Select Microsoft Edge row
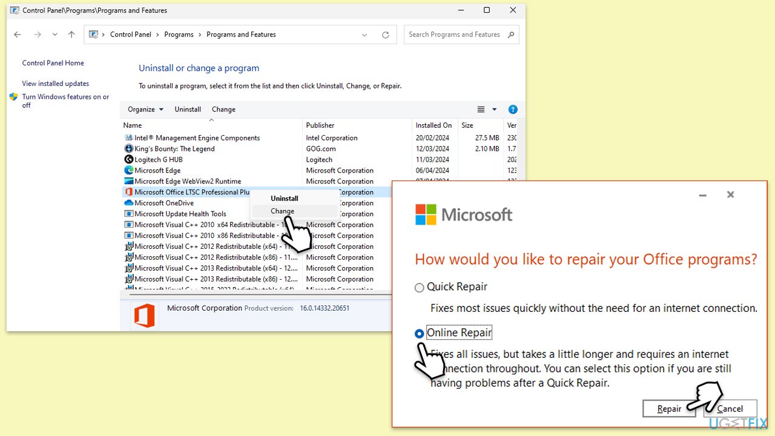The width and height of the screenshot is (775, 436). (320, 171)
